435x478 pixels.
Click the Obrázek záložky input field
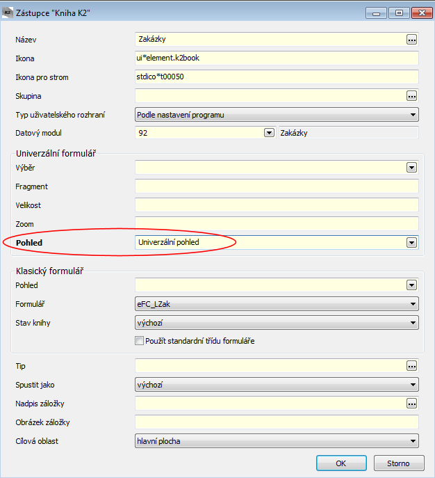(x=277, y=422)
